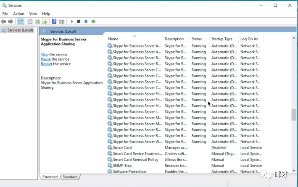Click the Export List toolbar icon
298x187 pixels.
point(45,21)
